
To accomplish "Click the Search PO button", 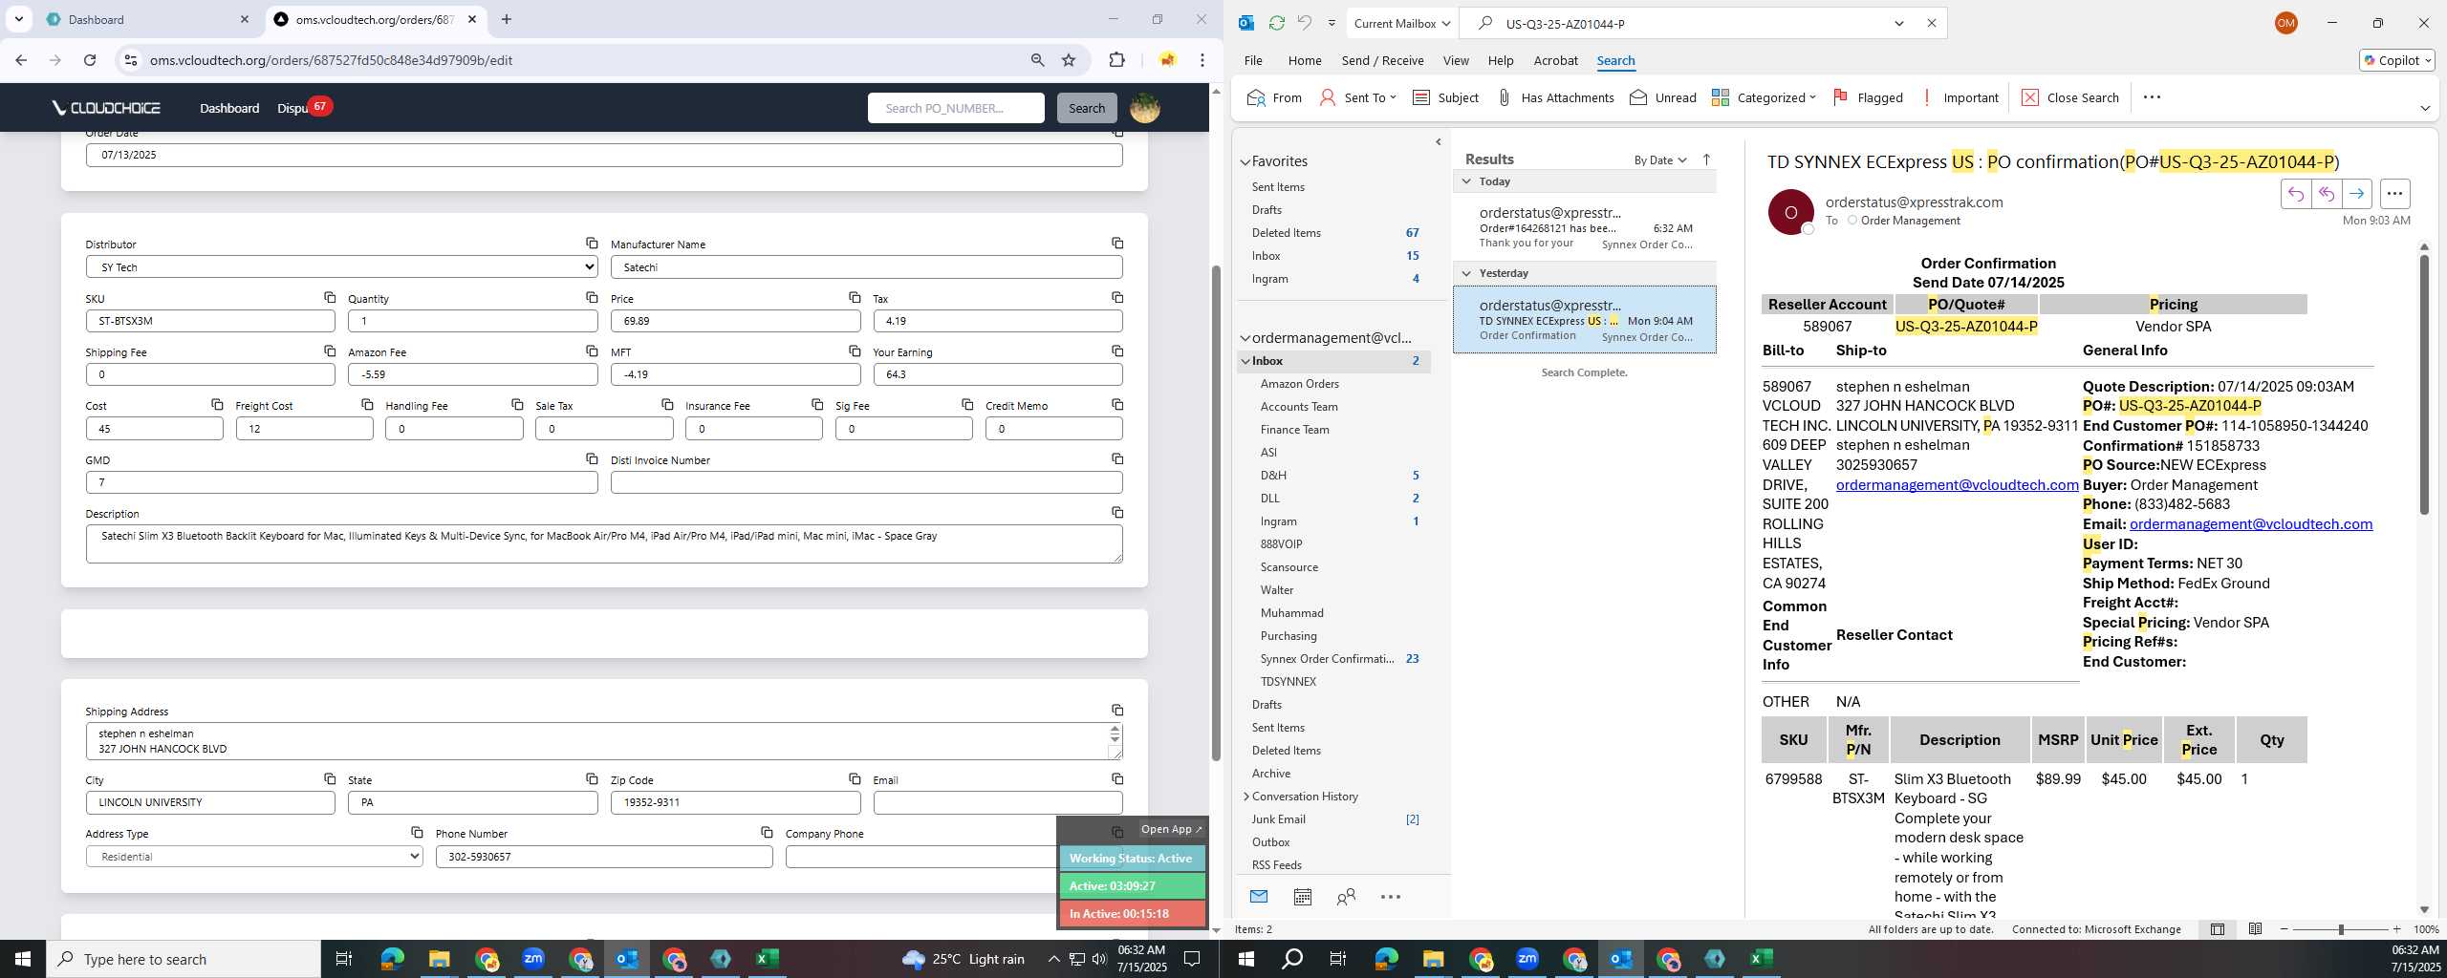I will [1087, 108].
